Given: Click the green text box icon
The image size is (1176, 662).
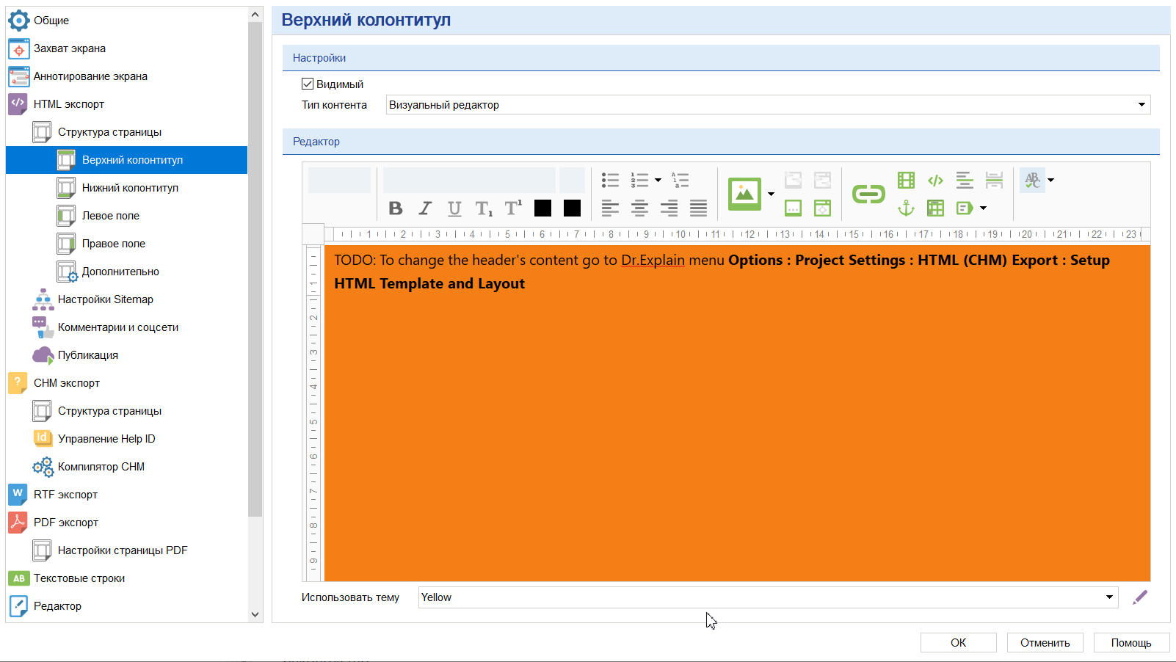Looking at the screenshot, I should (x=793, y=208).
